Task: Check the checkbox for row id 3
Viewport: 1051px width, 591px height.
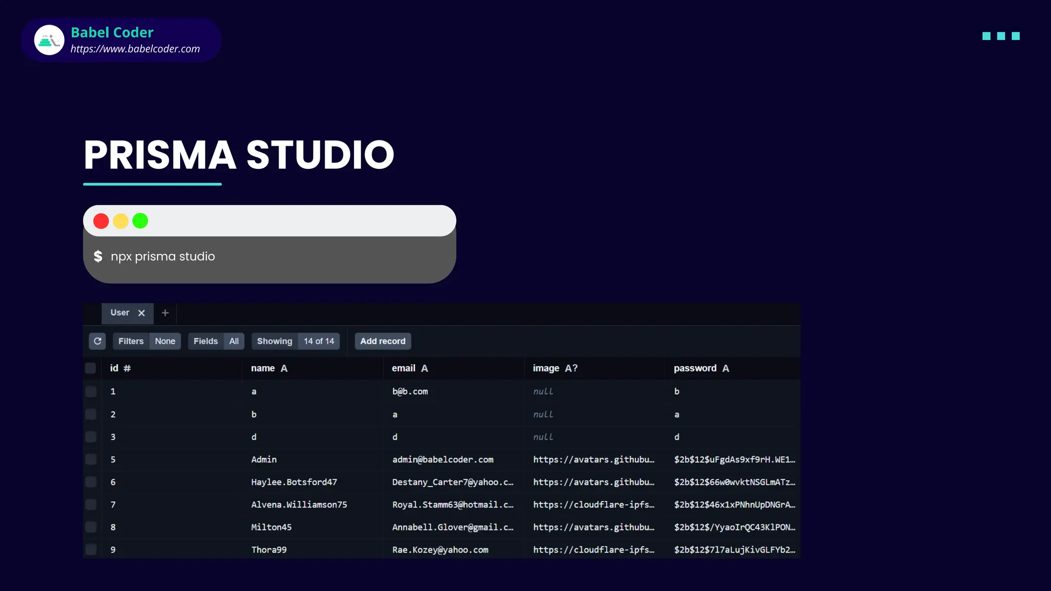Action: coord(91,437)
